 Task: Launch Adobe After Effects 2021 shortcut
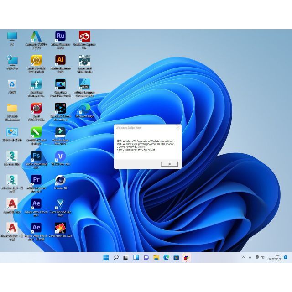click(36, 208)
